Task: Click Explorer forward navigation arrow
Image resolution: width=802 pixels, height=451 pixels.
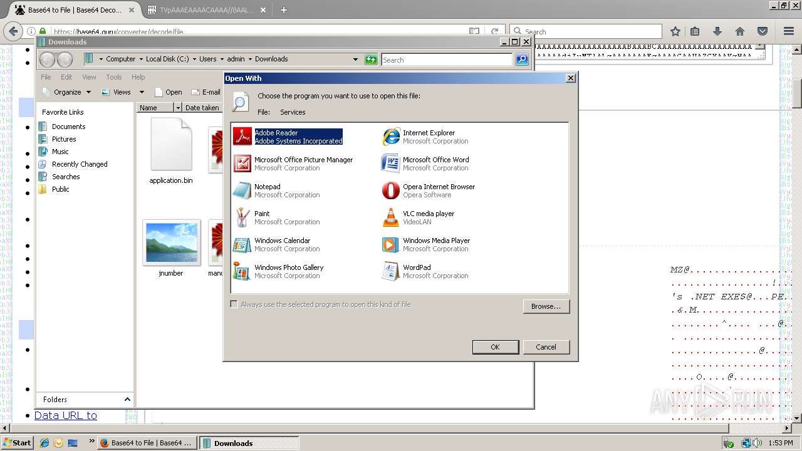Action: point(65,60)
